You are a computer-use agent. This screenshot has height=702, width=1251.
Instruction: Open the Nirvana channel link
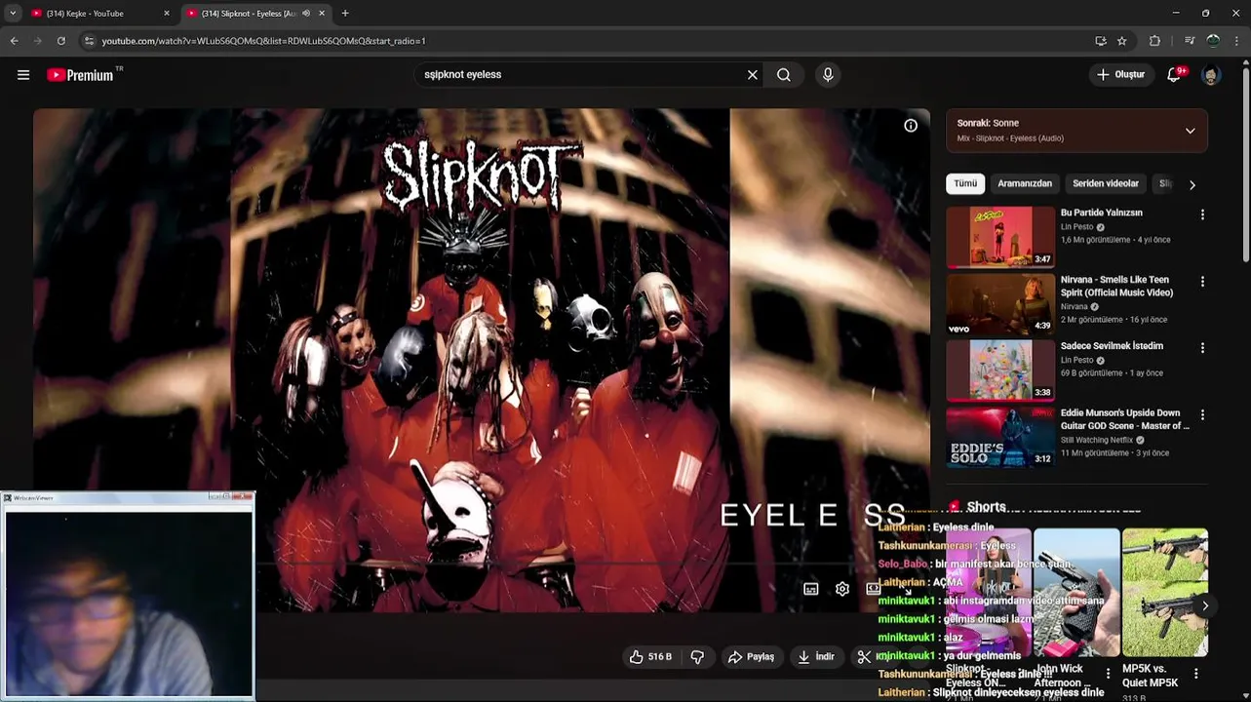pyautogui.click(x=1074, y=306)
